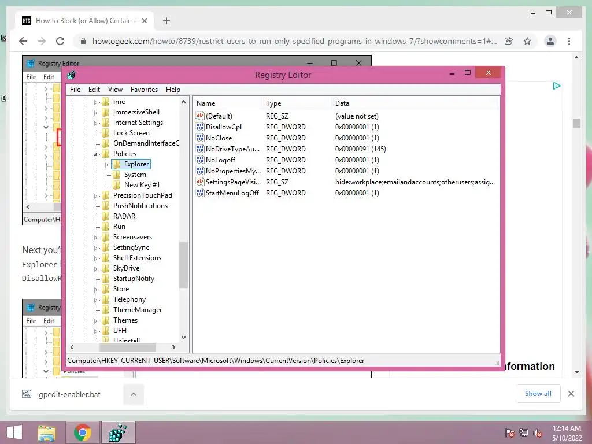Sort by the Name column header
Image resolution: width=592 pixels, height=444 pixels.
(227, 103)
